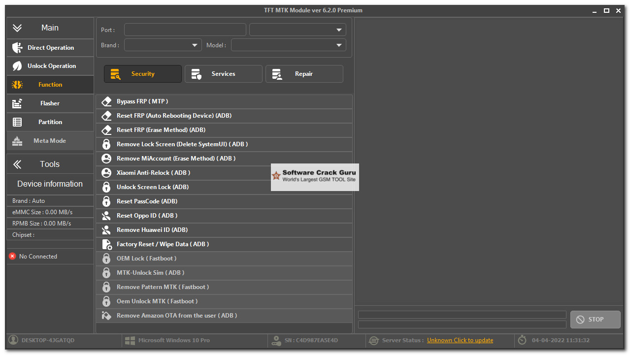This screenshot has width=630, height=355.
Task: Click the lower progress bar
Action: click(x=462, y=325)
